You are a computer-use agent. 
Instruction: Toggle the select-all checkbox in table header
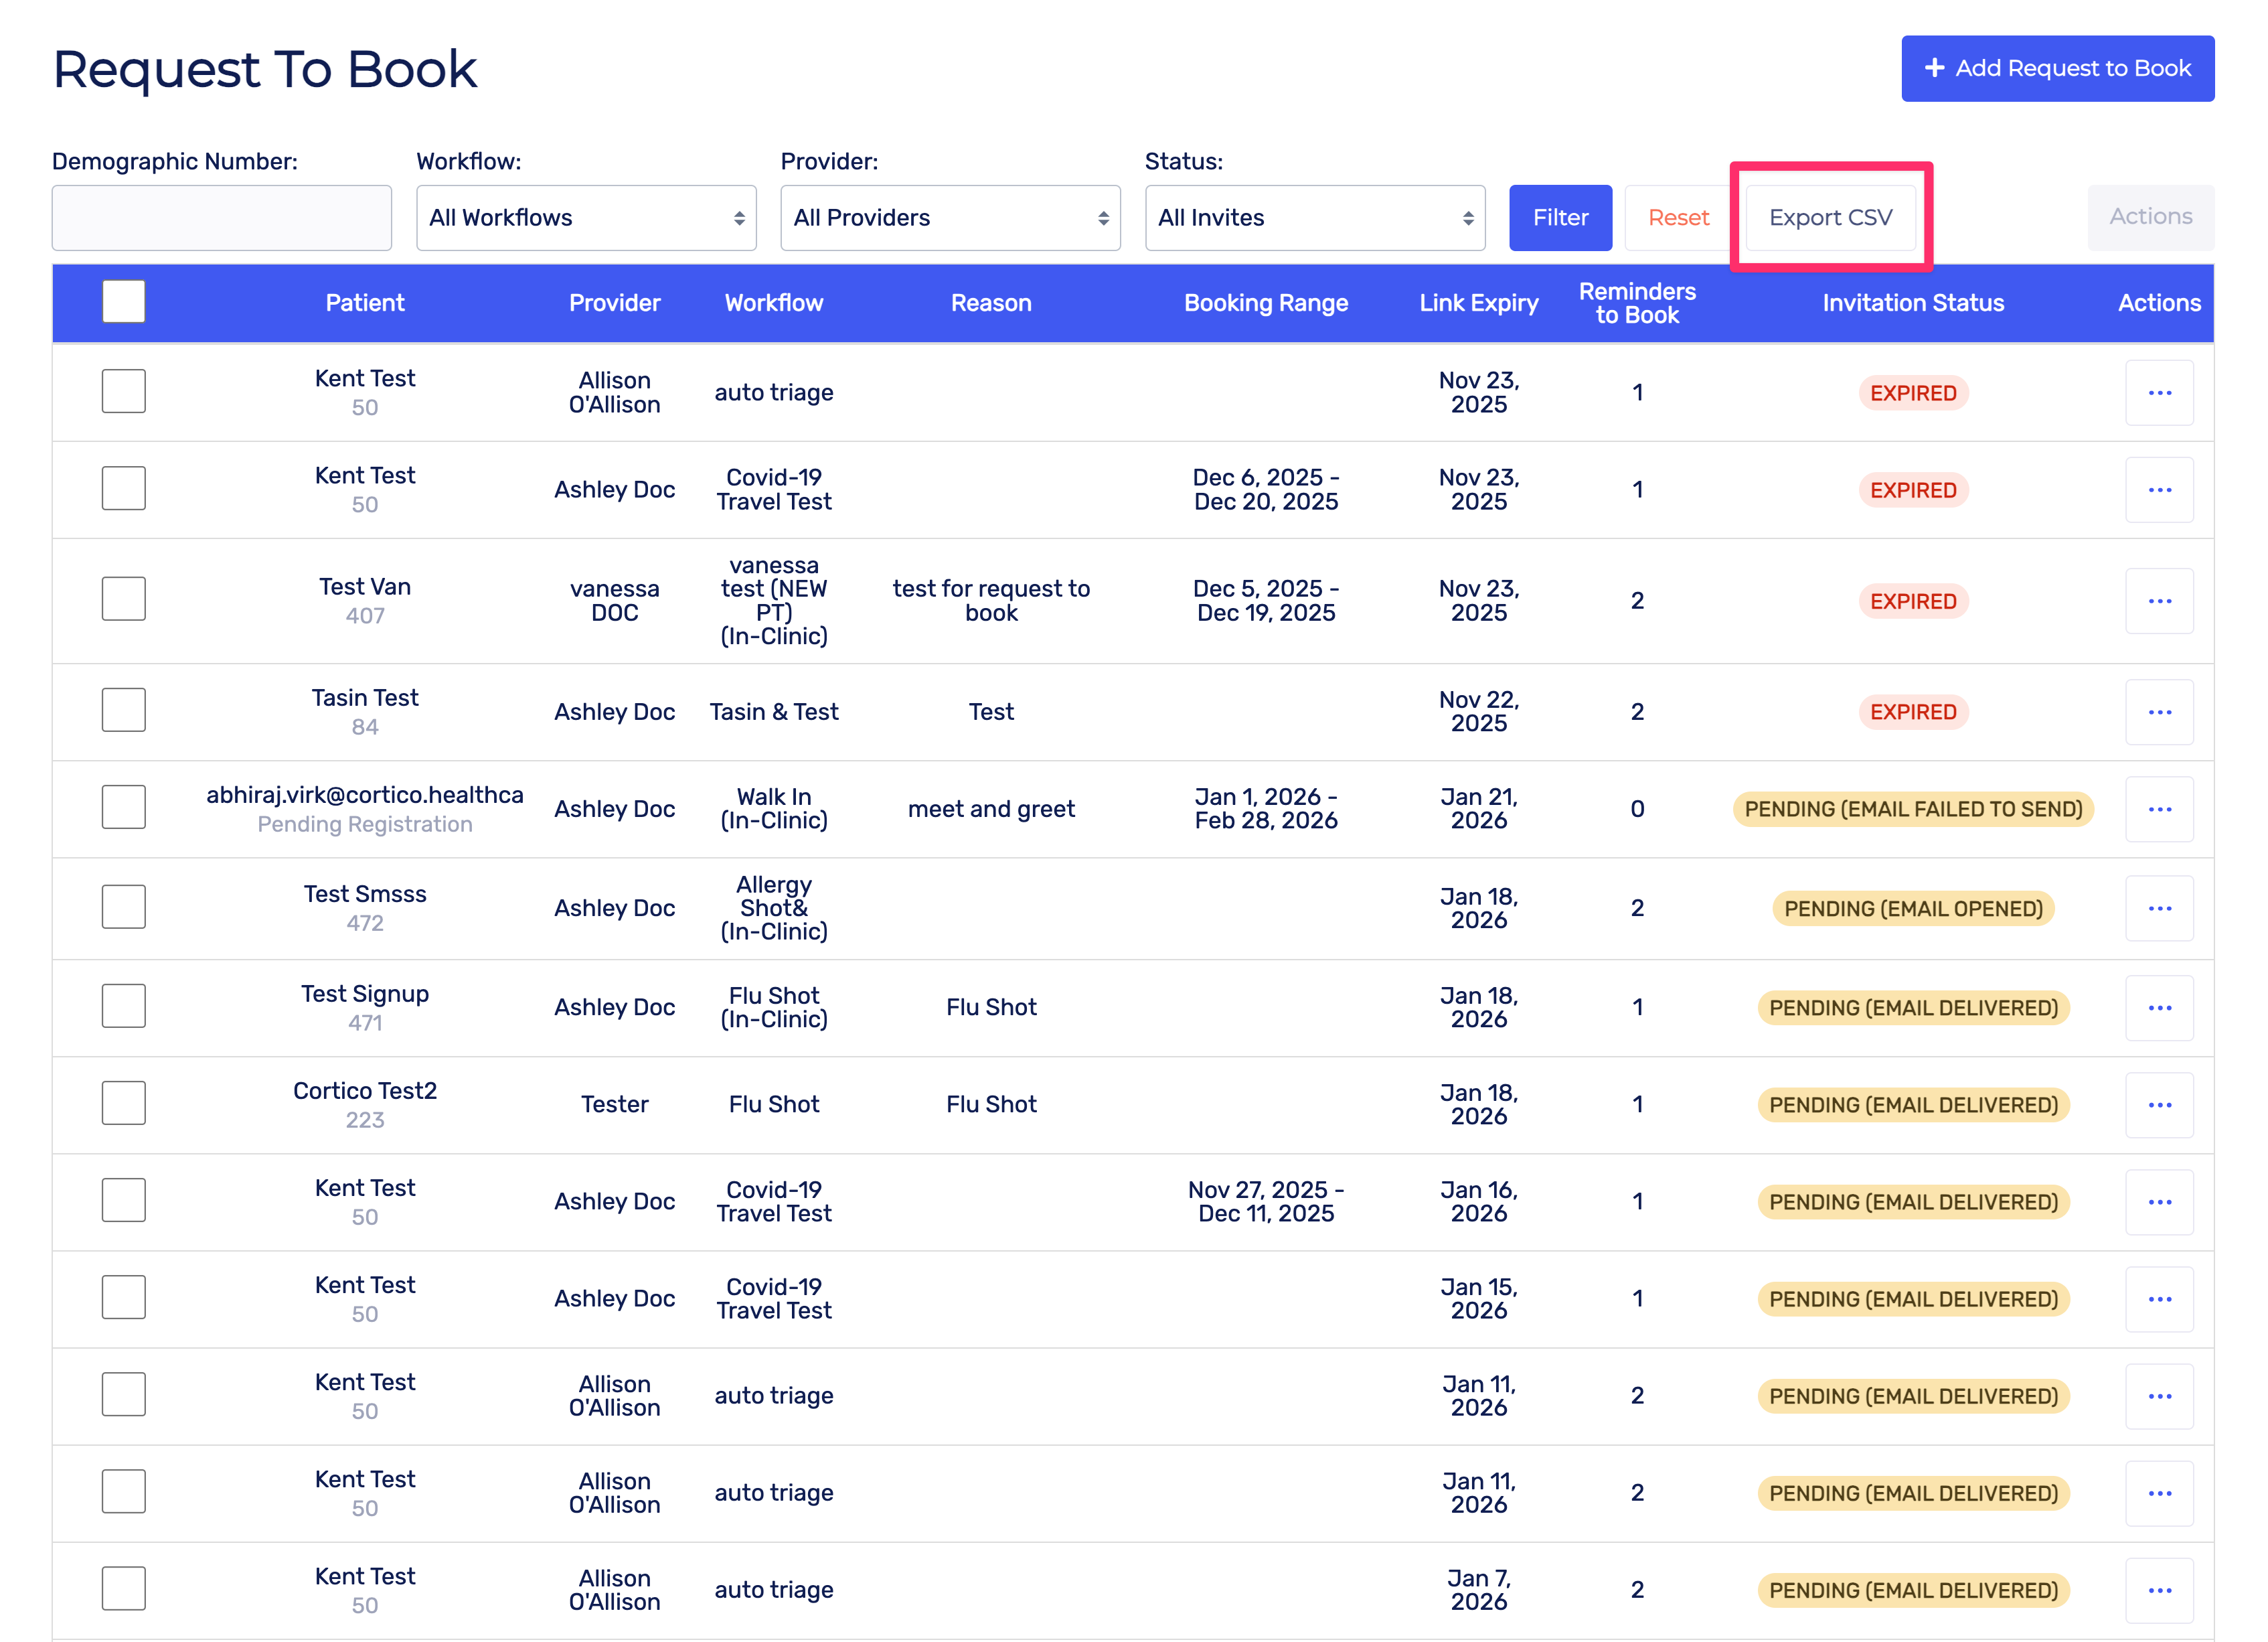click(x=123, y=302)
